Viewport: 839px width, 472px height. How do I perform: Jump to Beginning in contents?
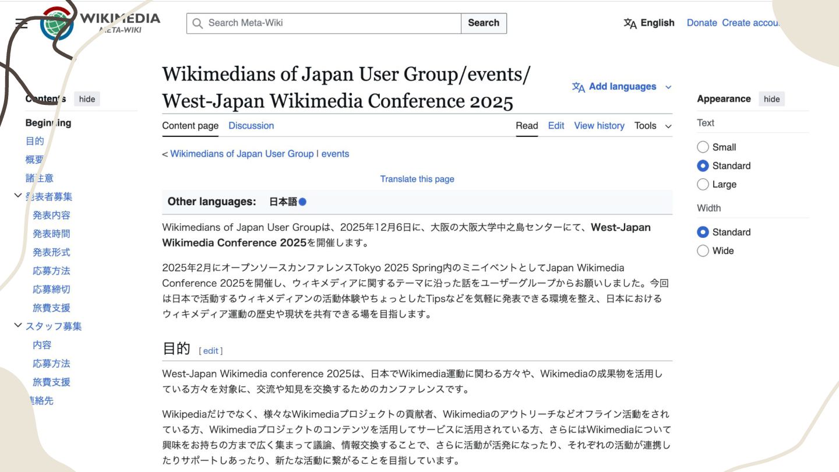click(x=48, y=123)
